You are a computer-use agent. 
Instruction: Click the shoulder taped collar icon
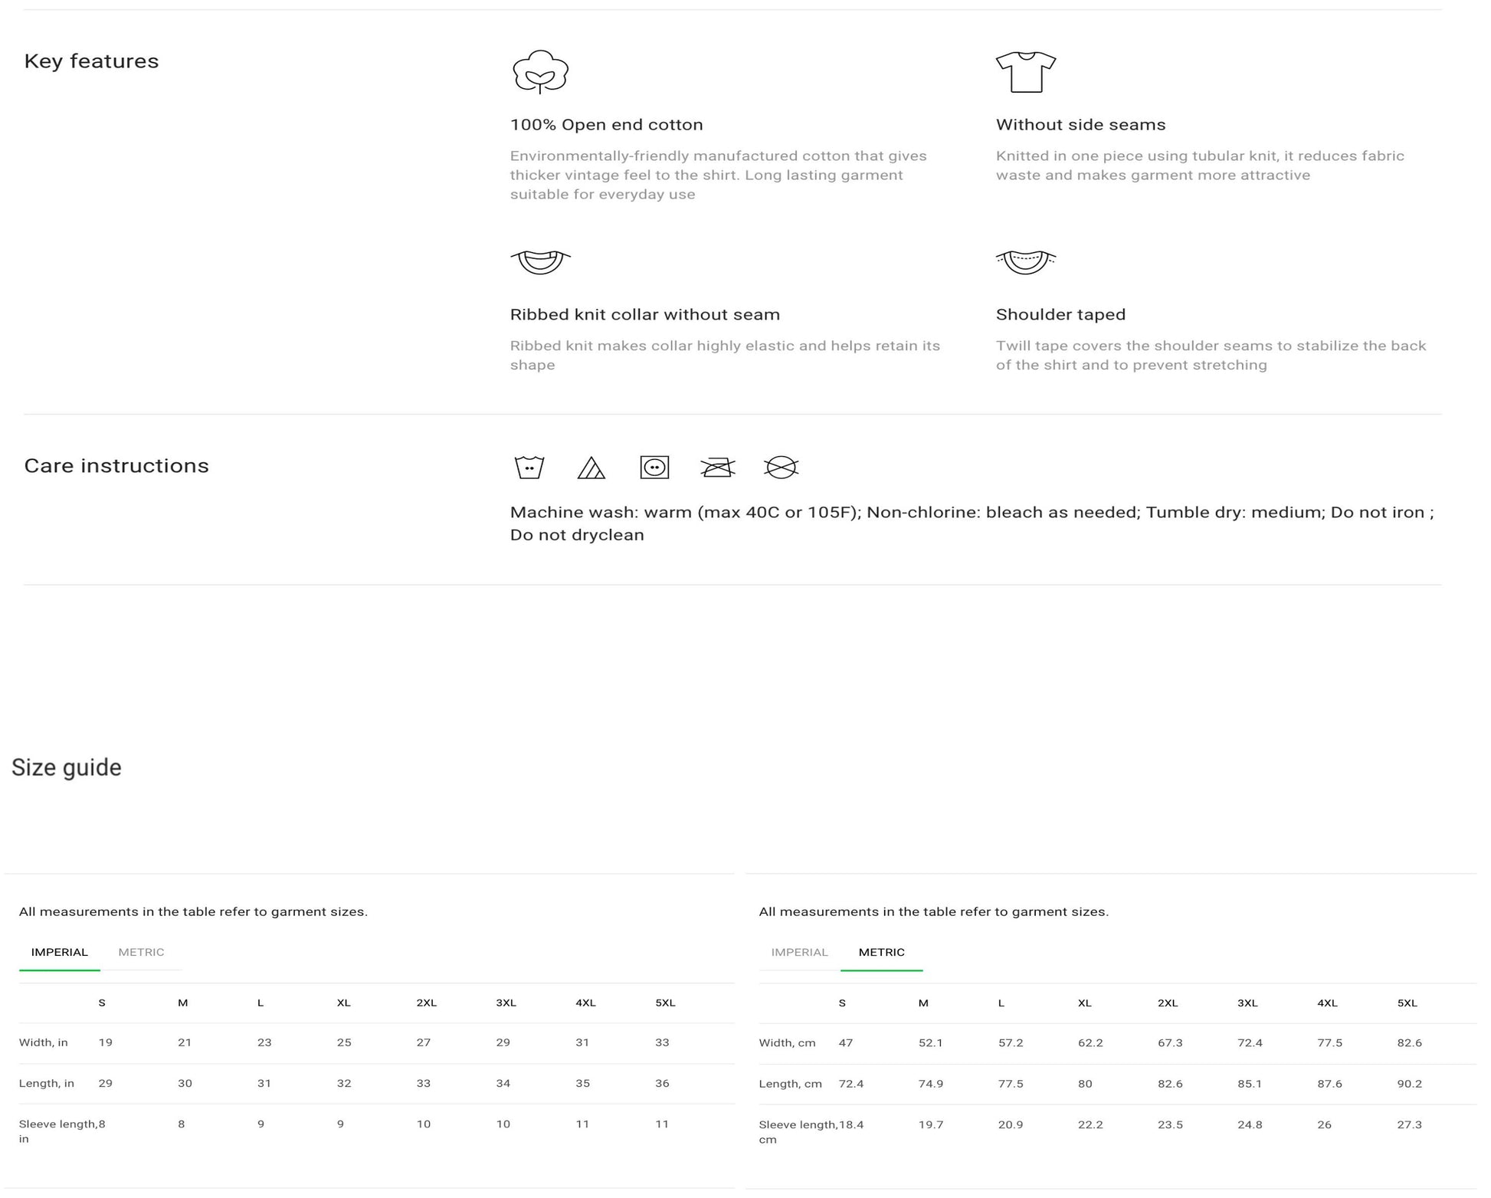click(x=1025, y=261)
